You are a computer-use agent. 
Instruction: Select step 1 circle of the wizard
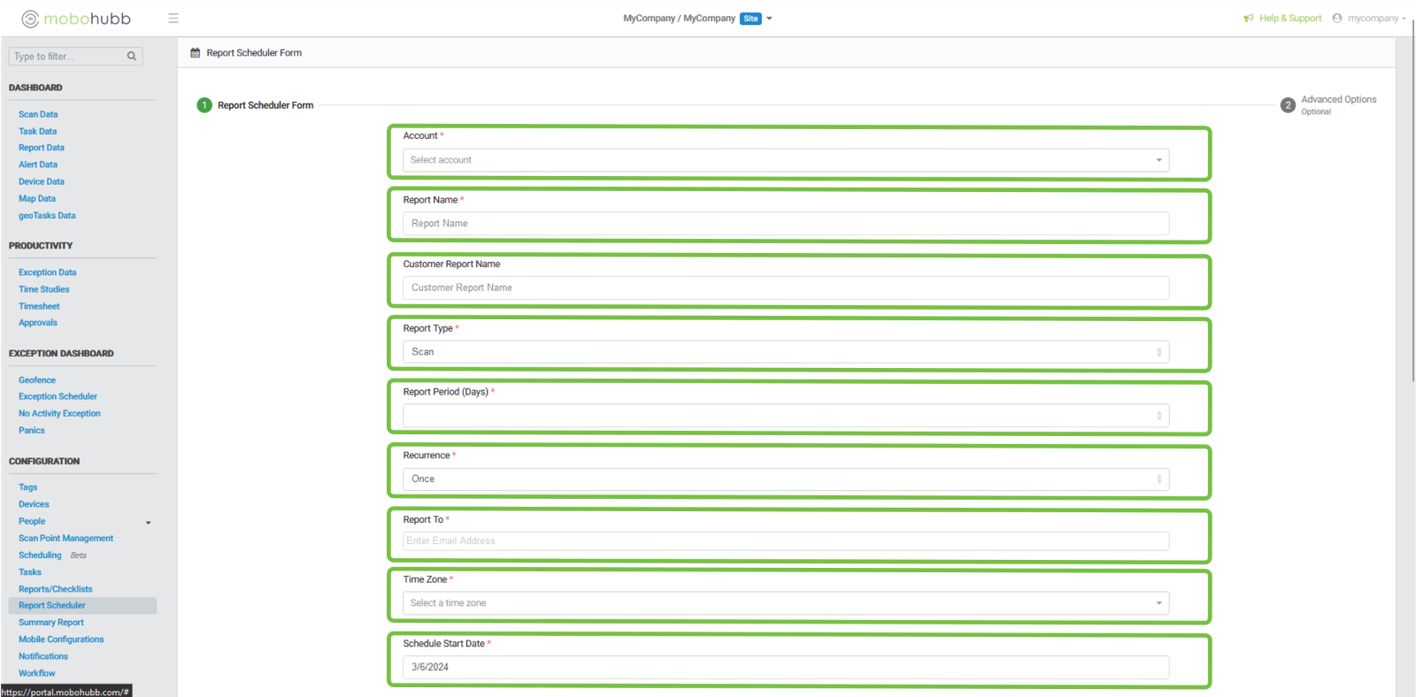(204, 105)
